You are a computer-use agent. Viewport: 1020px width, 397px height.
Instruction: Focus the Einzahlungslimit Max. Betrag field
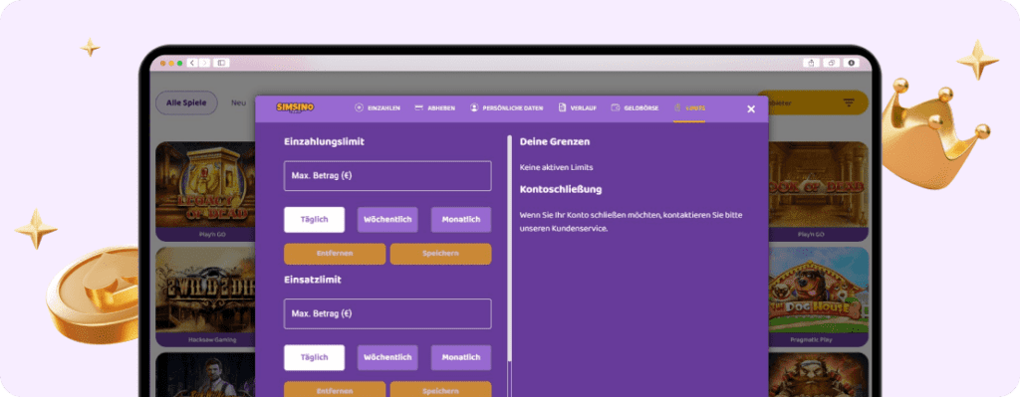coord(387,176)
